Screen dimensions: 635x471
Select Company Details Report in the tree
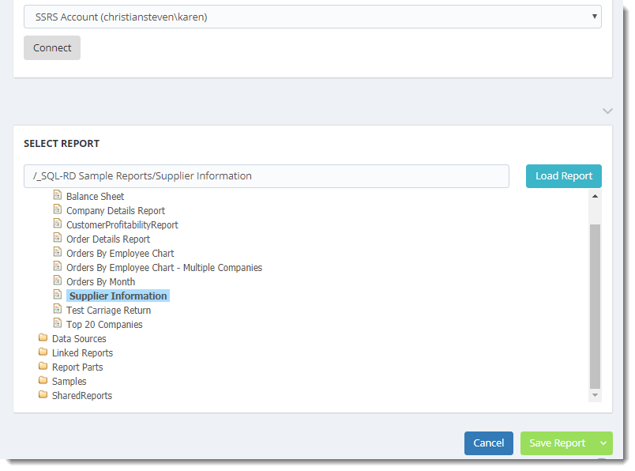[x=116, y=211]
